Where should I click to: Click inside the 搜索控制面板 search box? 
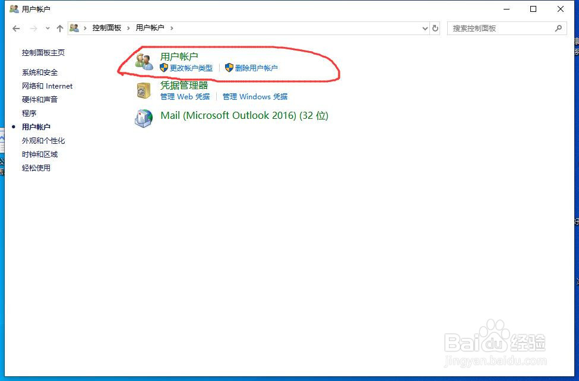[x=505, y=27]
